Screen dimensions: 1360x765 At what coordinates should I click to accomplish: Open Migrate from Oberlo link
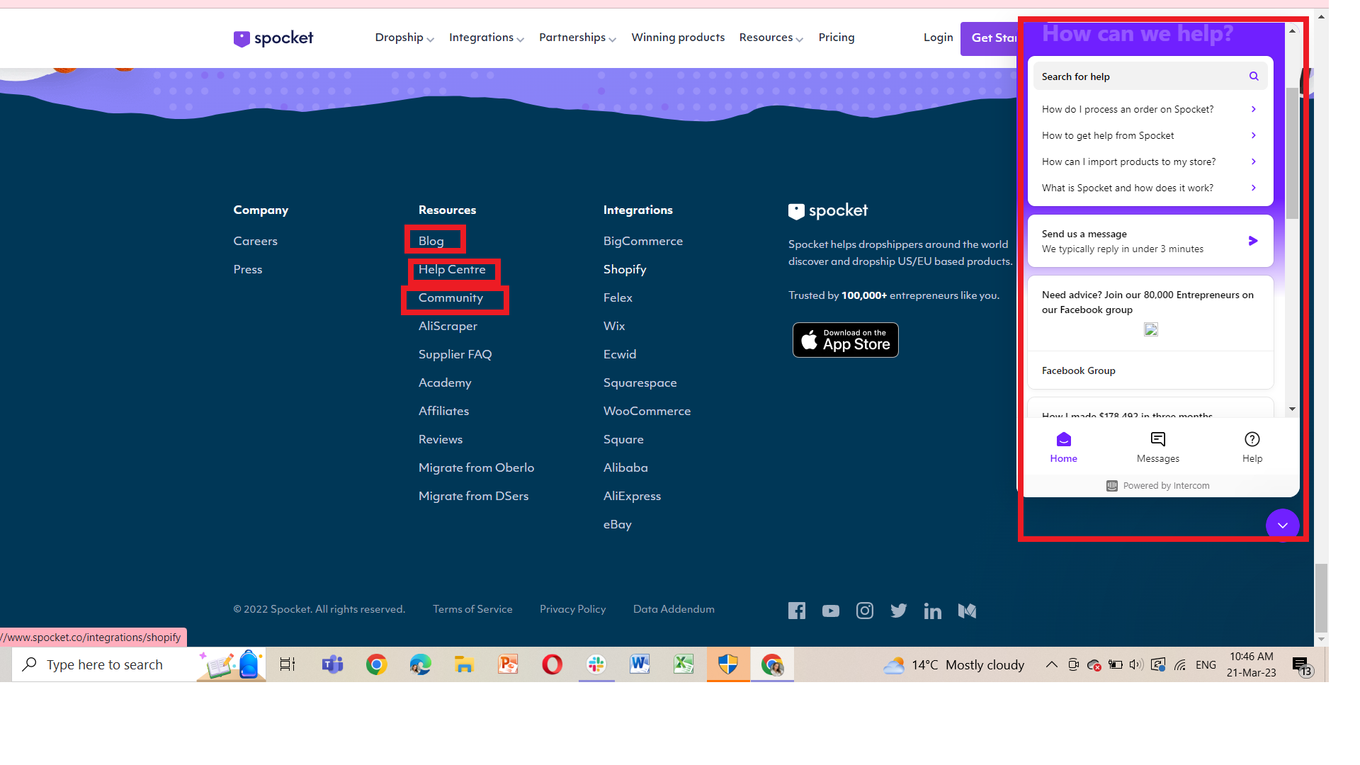[476, 467]
